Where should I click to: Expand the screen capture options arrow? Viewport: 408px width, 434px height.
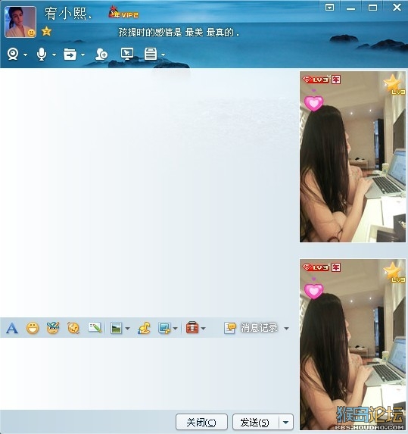tap(175, 329)
